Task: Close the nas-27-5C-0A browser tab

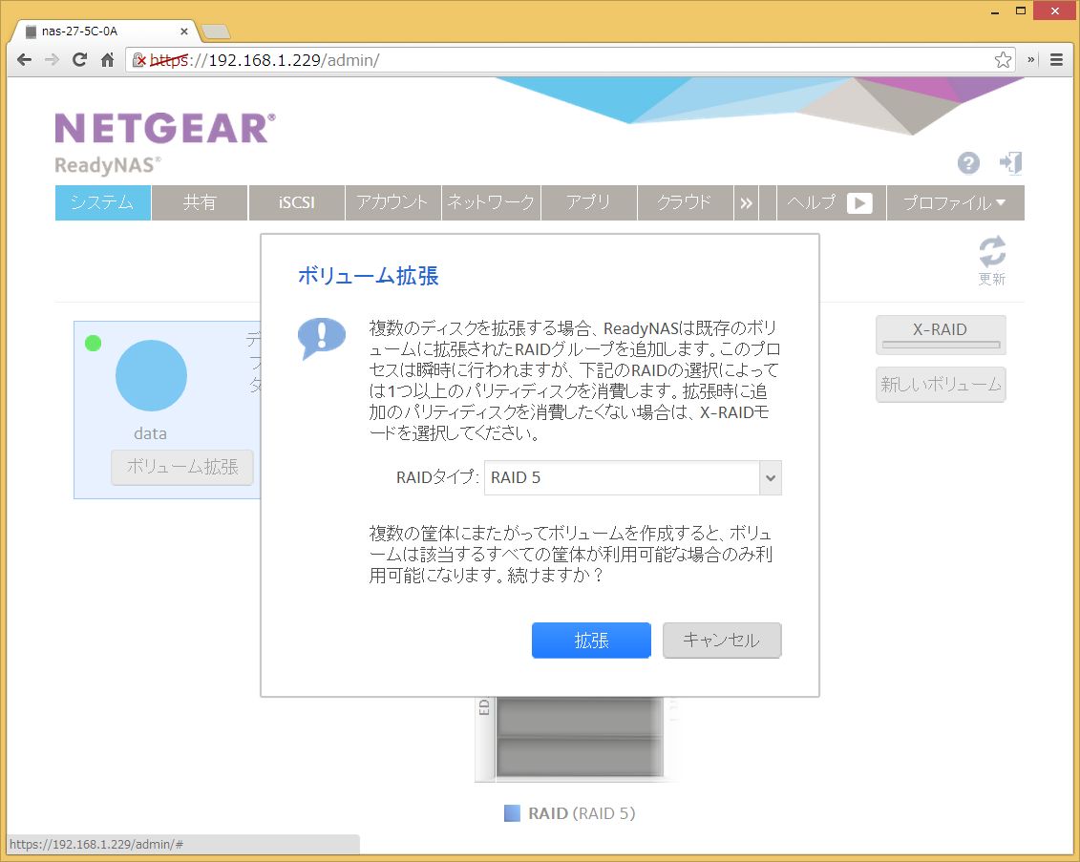Action: click(x=184, y=32)
